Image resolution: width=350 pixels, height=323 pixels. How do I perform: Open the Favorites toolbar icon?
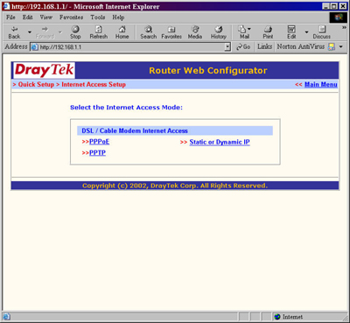pos(171,32)
